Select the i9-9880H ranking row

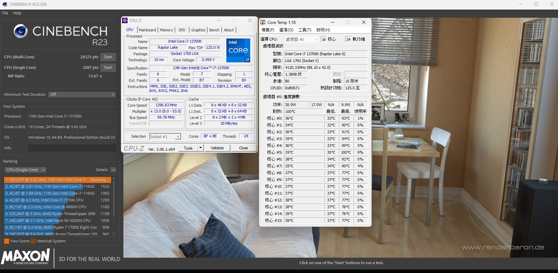coord(57,207)
